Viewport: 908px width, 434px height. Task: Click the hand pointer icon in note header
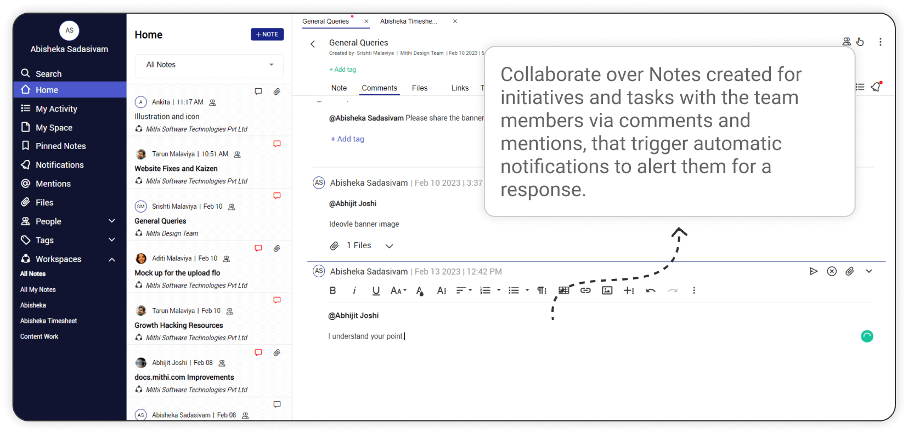click(x=860, y=42)
